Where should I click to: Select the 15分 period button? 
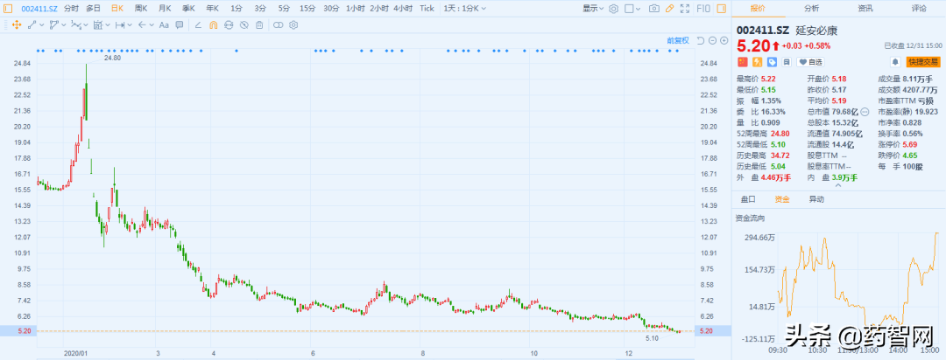point(307,9)
